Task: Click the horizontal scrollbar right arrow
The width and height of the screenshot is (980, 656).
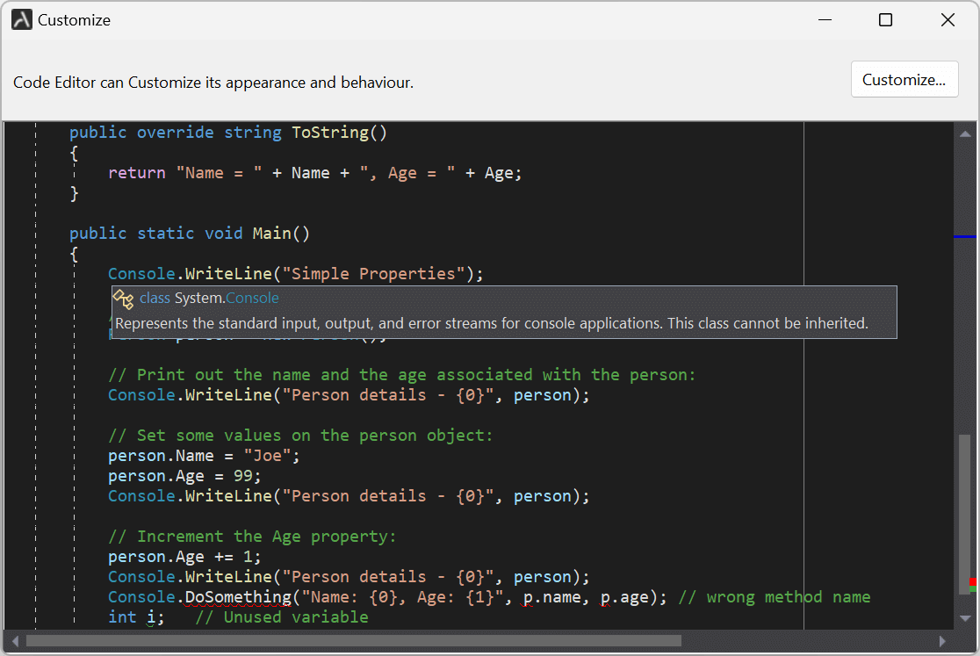Action: 942,641
